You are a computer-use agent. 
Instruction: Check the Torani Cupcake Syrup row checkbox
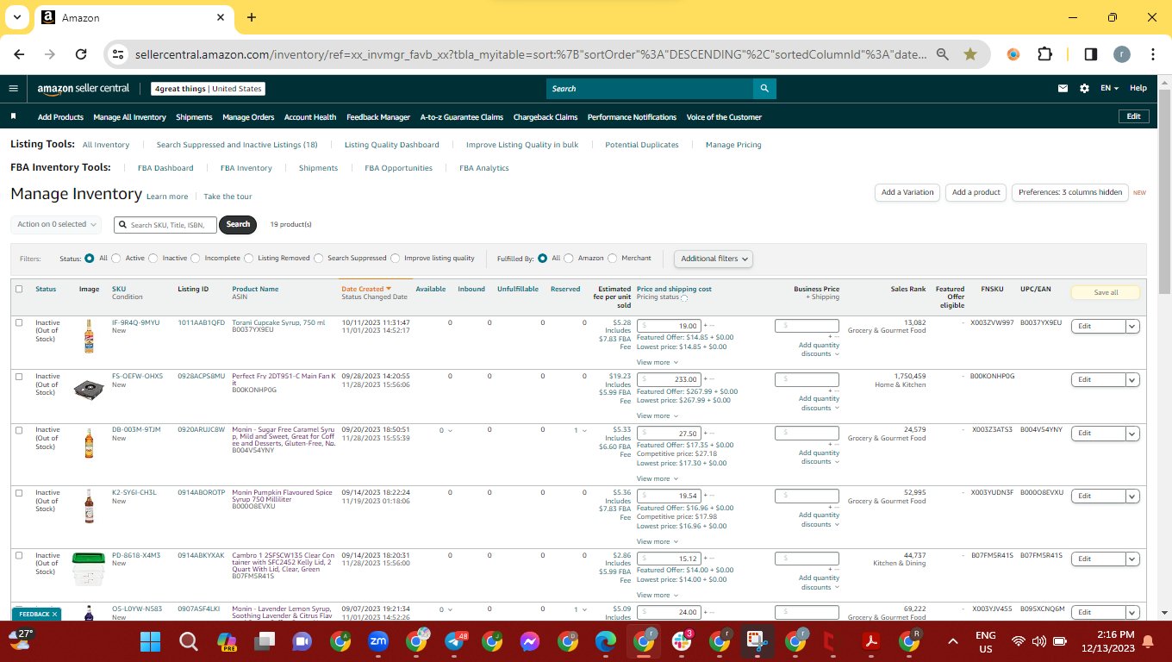[x=19, y=322]
